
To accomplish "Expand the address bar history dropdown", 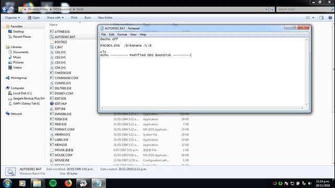I will click(x=266, y=9).
